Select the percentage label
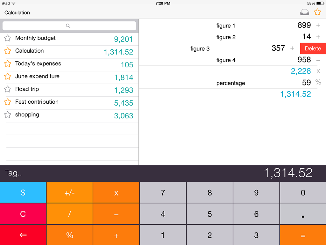326x245 pixels. coord(230,83)
